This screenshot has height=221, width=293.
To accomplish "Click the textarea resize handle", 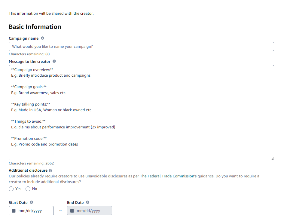I will coord(272,158).
